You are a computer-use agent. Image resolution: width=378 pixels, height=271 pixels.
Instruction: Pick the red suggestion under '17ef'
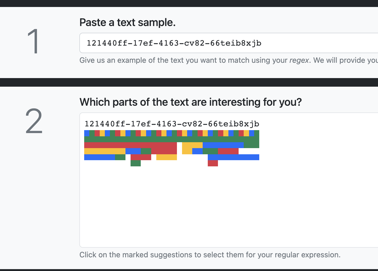[141, 157]
